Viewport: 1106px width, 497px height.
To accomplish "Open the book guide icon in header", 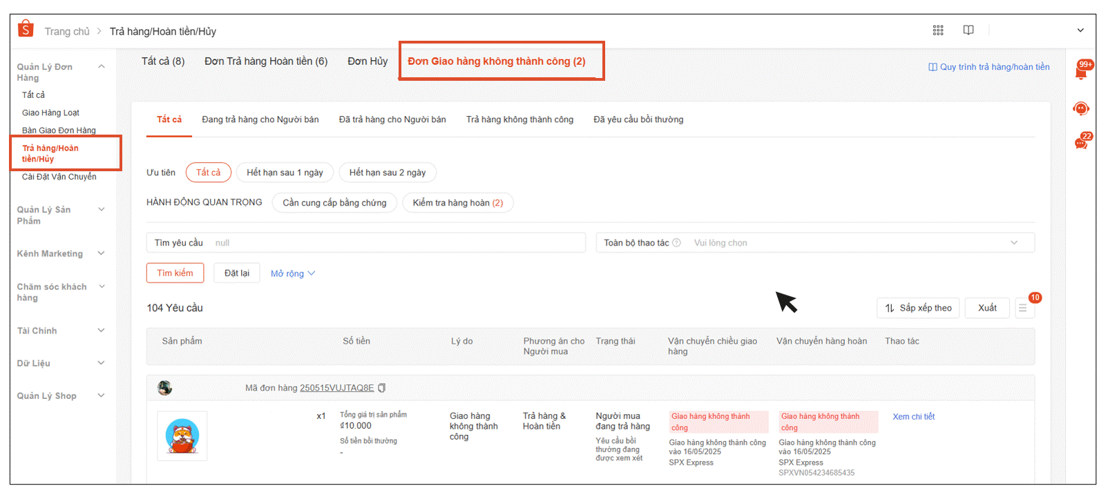I will 969,30.
